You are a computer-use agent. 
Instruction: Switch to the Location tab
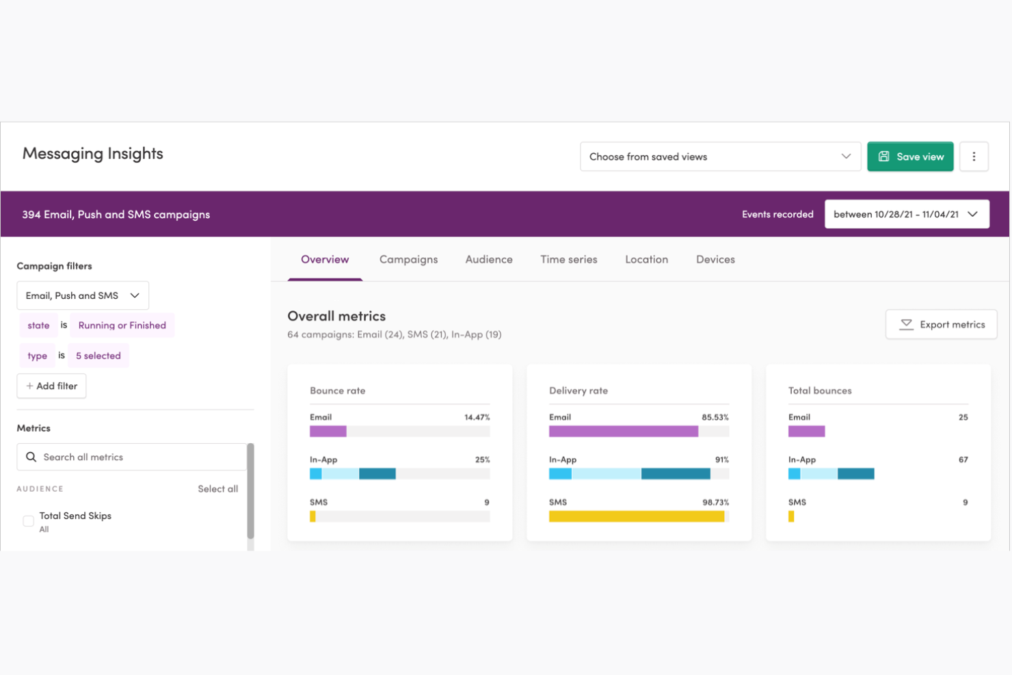coord(647,259)
